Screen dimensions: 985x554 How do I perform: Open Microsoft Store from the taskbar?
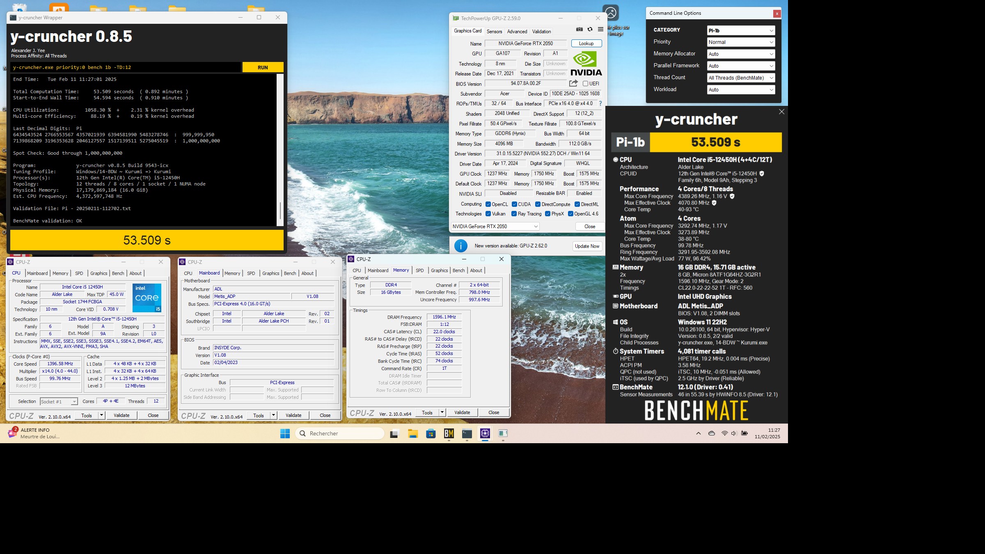click(x=431, y=433)
